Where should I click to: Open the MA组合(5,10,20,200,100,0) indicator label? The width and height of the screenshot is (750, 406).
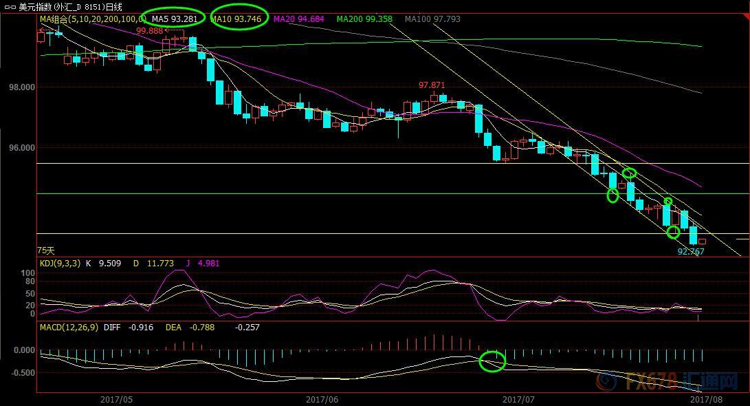coord(92,19)
